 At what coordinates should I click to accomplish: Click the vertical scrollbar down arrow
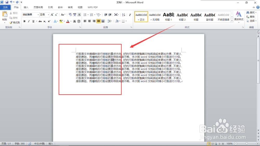[x=258, y=130]
